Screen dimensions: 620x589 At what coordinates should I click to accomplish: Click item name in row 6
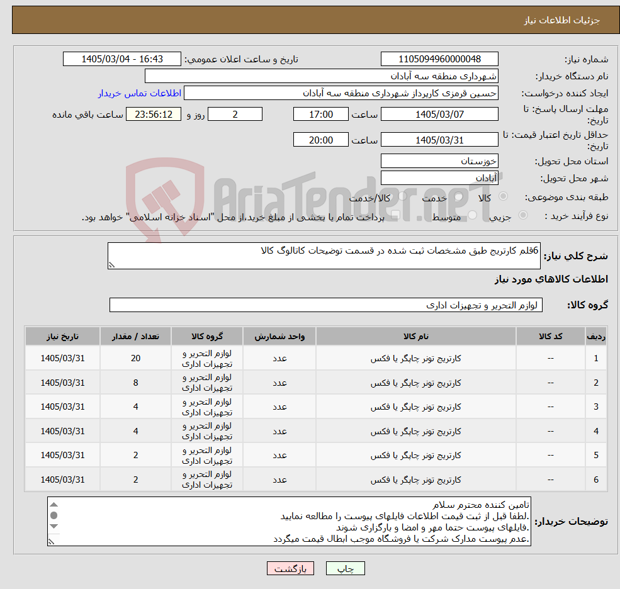(x=415, y=480)
